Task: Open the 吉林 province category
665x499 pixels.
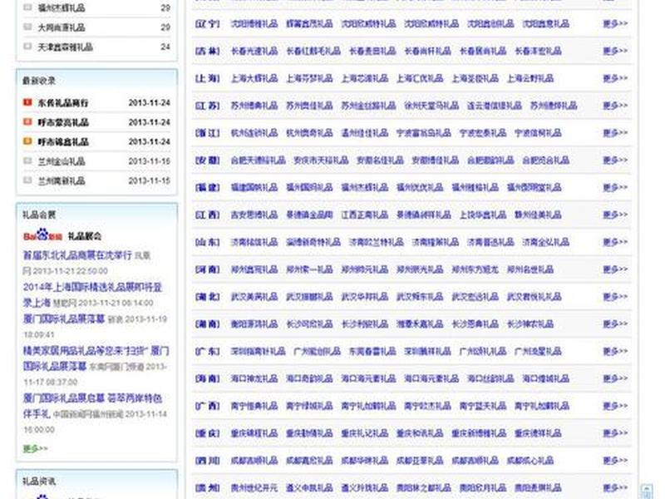Action: click(207, 51)
